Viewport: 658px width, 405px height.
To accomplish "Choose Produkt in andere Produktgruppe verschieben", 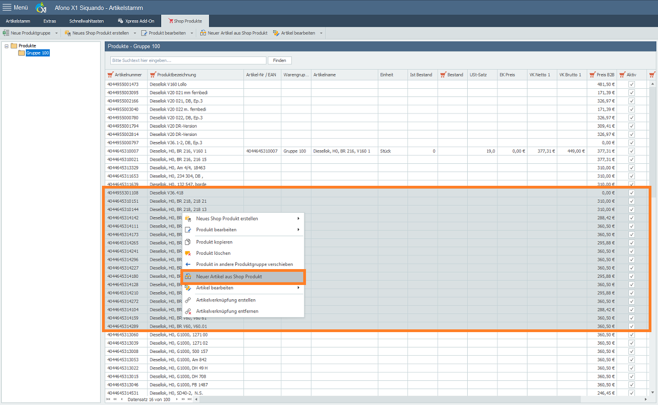I will (243, 264).
